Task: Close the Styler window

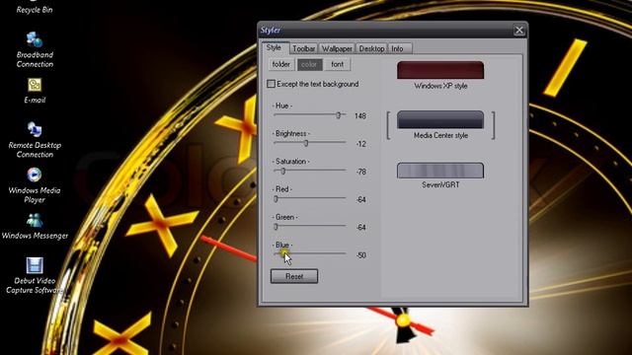Action: 519,31
